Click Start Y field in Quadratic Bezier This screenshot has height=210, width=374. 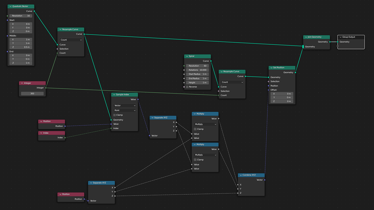tap(21, 28)
